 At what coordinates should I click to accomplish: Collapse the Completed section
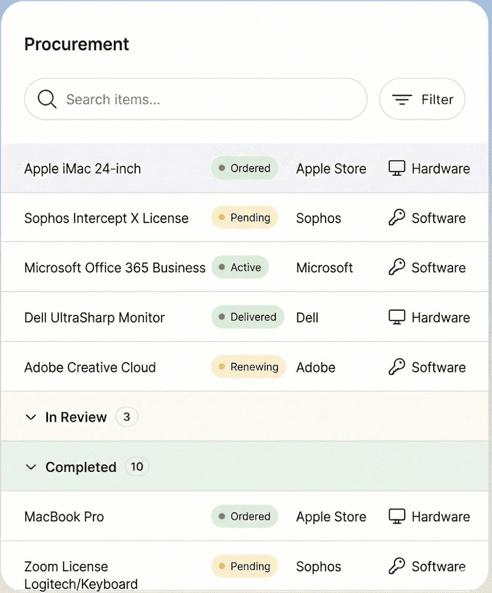30,467
